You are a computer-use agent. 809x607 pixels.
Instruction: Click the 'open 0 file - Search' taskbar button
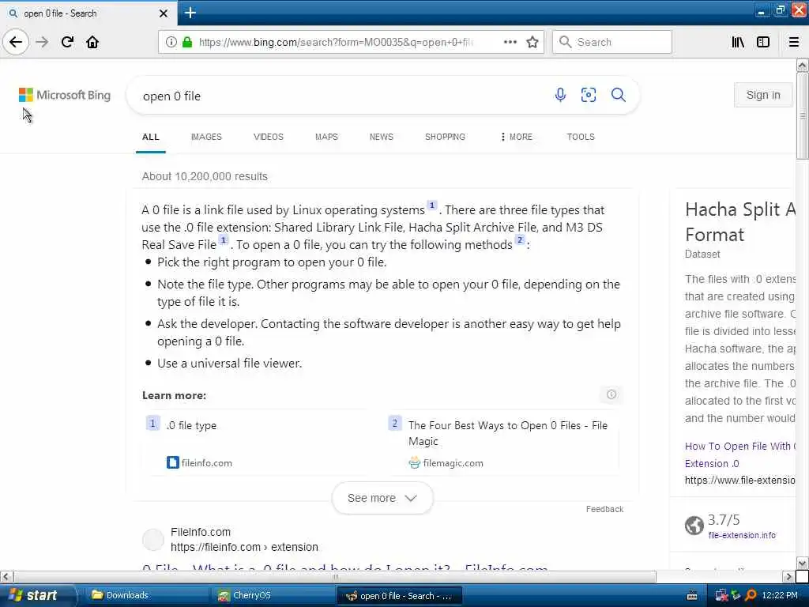(399, 596)
